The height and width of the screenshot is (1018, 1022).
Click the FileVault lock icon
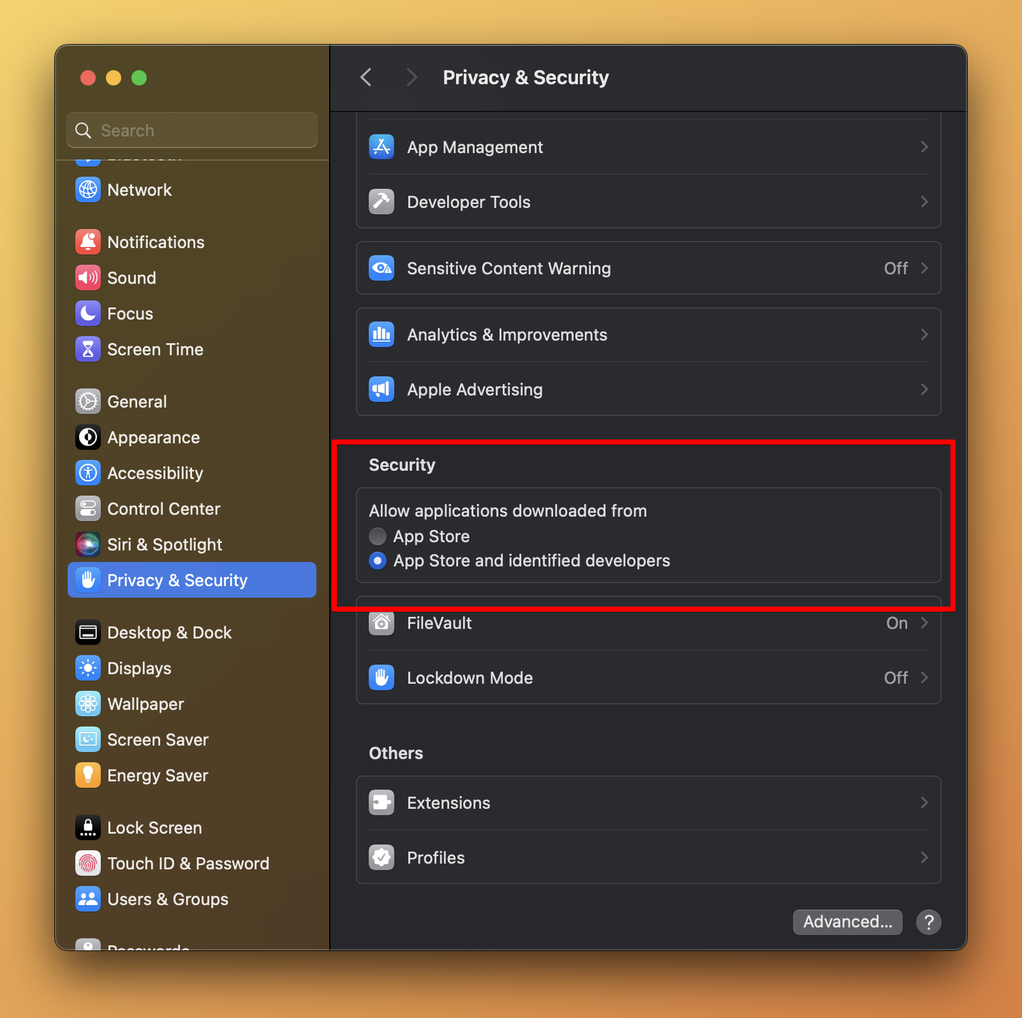coord(381,623)
